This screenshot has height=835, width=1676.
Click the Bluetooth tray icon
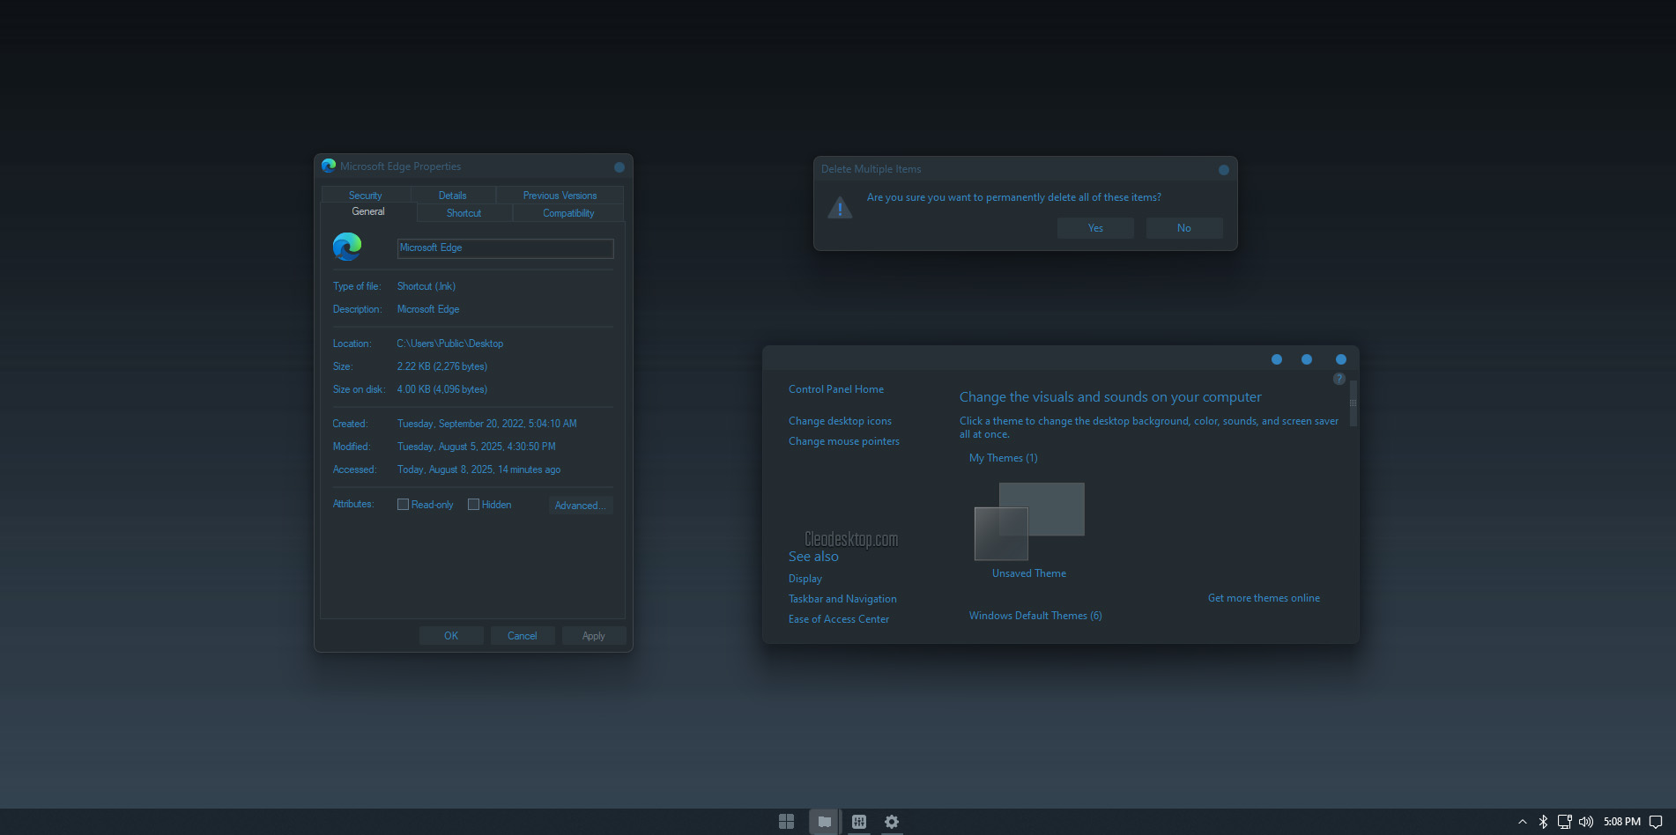click(1543, 822)
